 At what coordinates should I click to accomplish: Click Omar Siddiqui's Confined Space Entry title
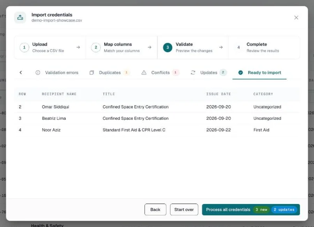pos(136,107)
